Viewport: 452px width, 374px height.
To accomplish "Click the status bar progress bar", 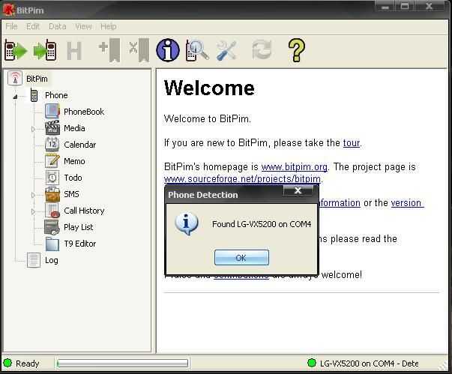I will (x=122, y=364).
